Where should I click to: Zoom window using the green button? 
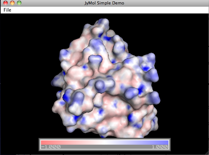tap(19, 3)
